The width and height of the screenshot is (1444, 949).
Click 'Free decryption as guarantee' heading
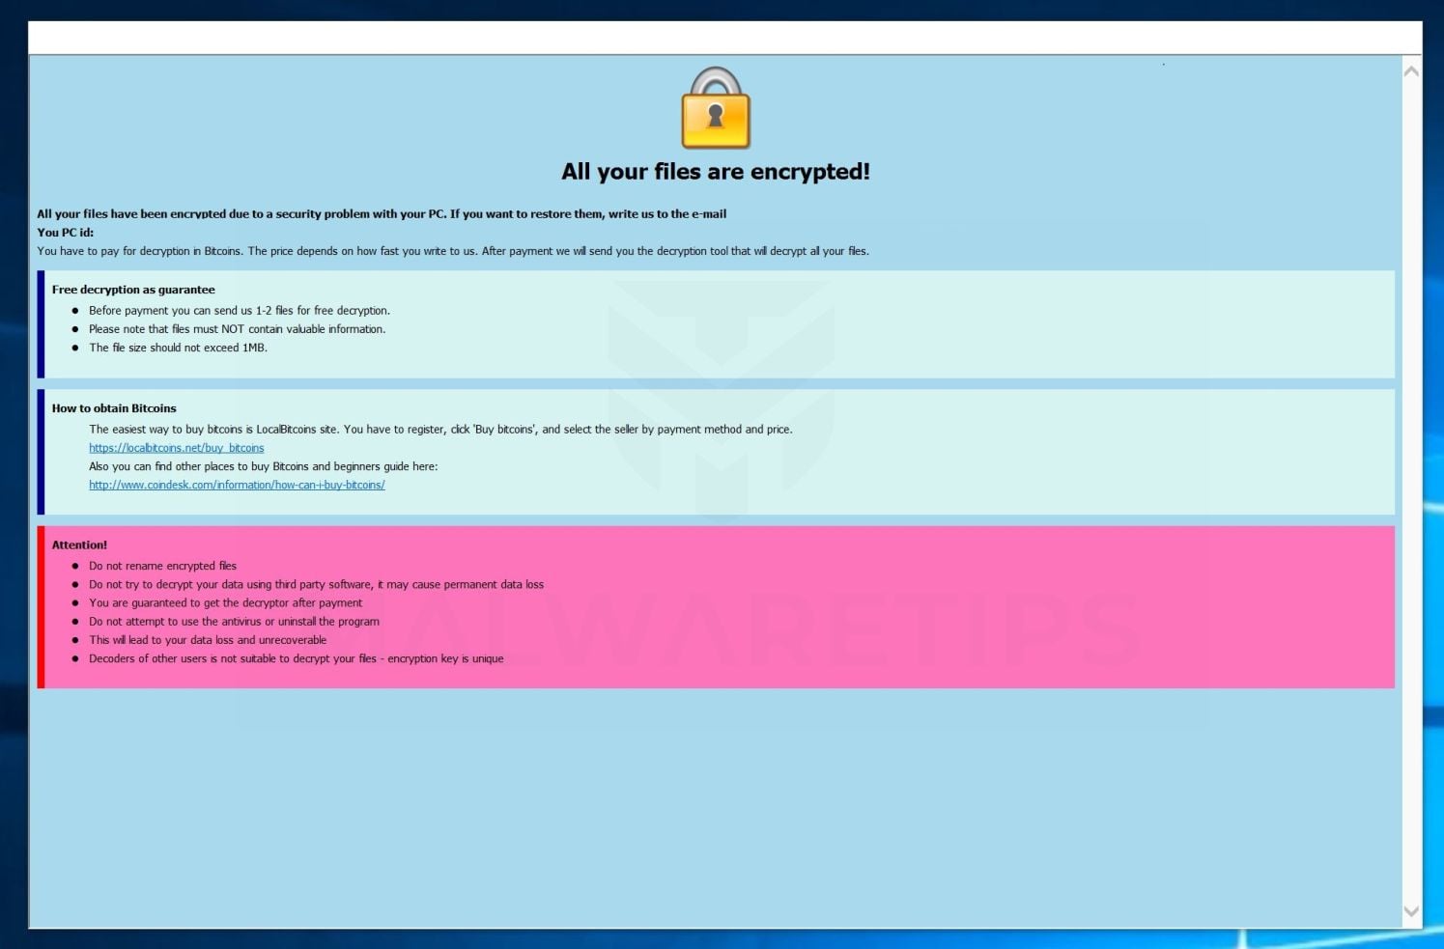tap(133, 290)
